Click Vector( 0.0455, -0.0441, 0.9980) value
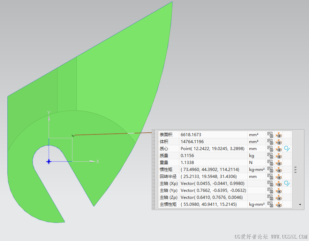The image size is (309, 241). 212,184
